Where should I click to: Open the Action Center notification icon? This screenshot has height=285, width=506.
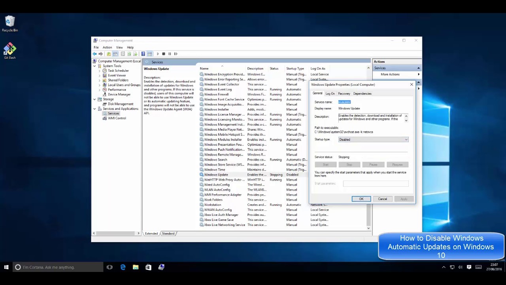(x=469, y=267)
